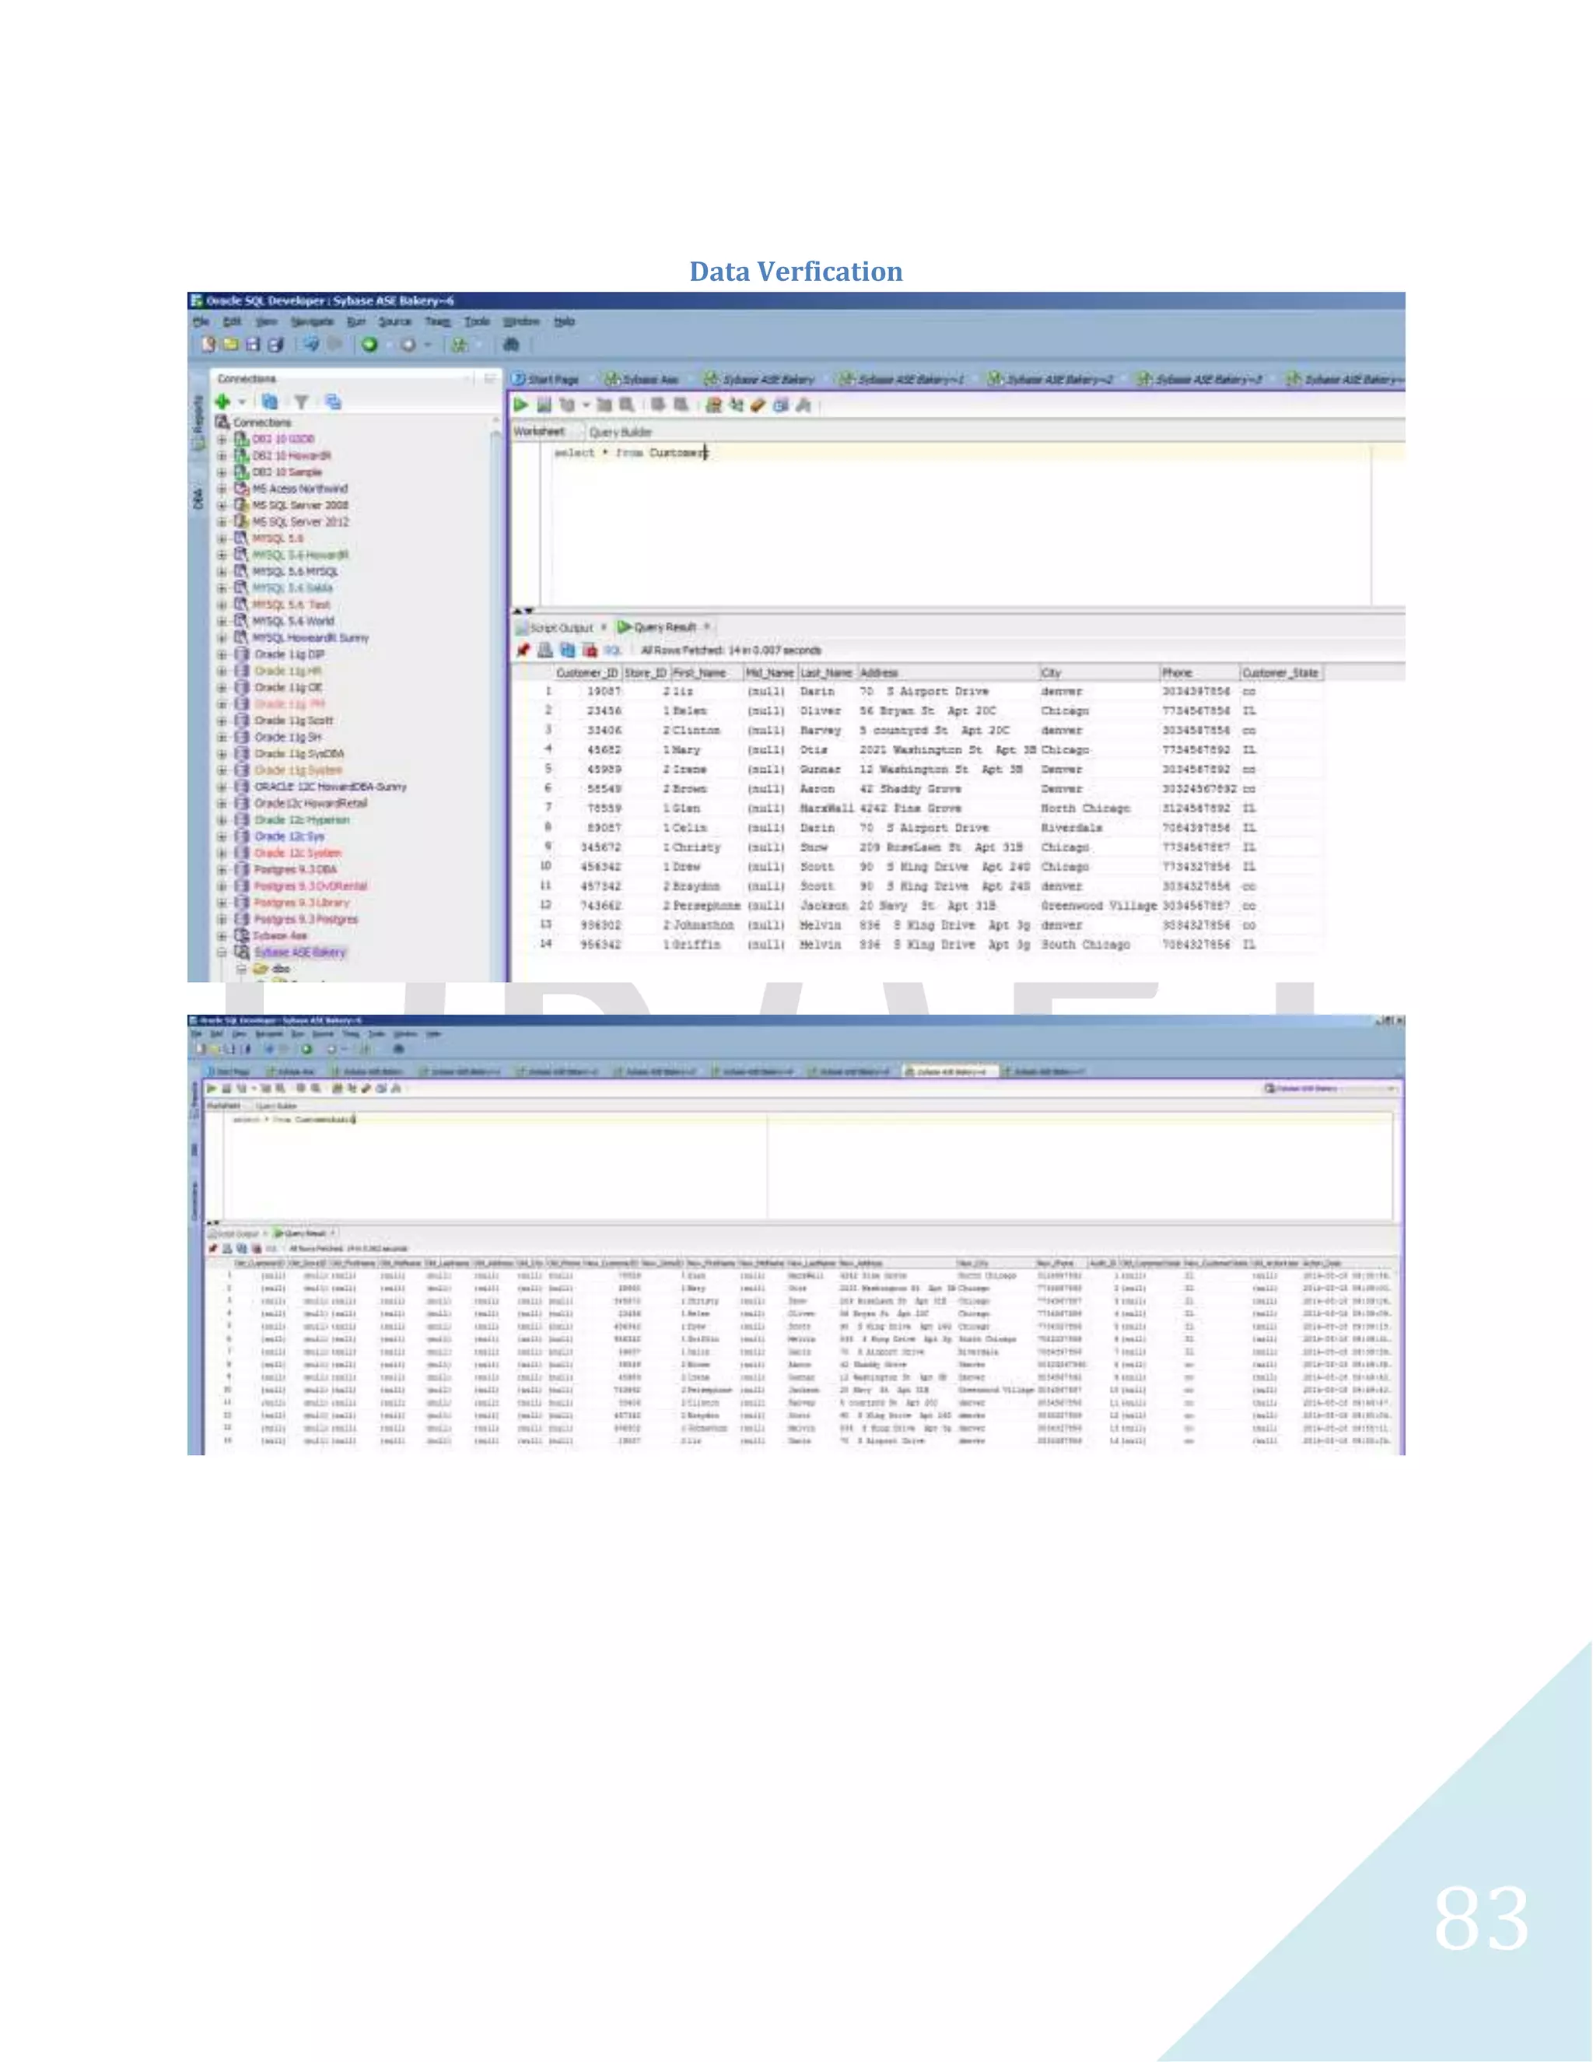Click the green New Connection plus

222,402
